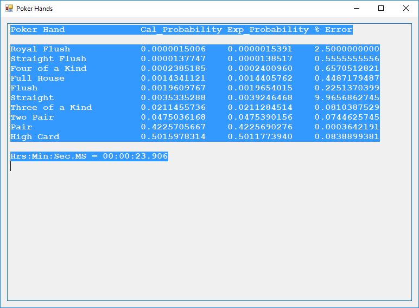This screenshot has height=308, width=419.
Task: Click the 0.5015978314 calculated probability value
Action: 173,137
